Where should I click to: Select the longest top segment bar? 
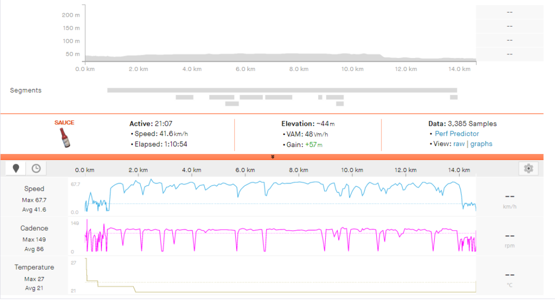coord(282,90)
